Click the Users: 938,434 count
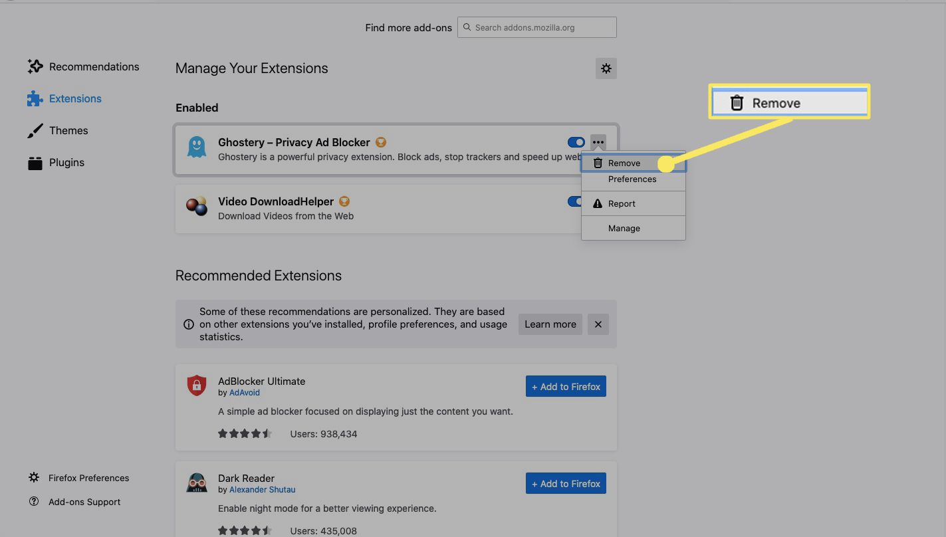The image size is (946, 537). 324,434
